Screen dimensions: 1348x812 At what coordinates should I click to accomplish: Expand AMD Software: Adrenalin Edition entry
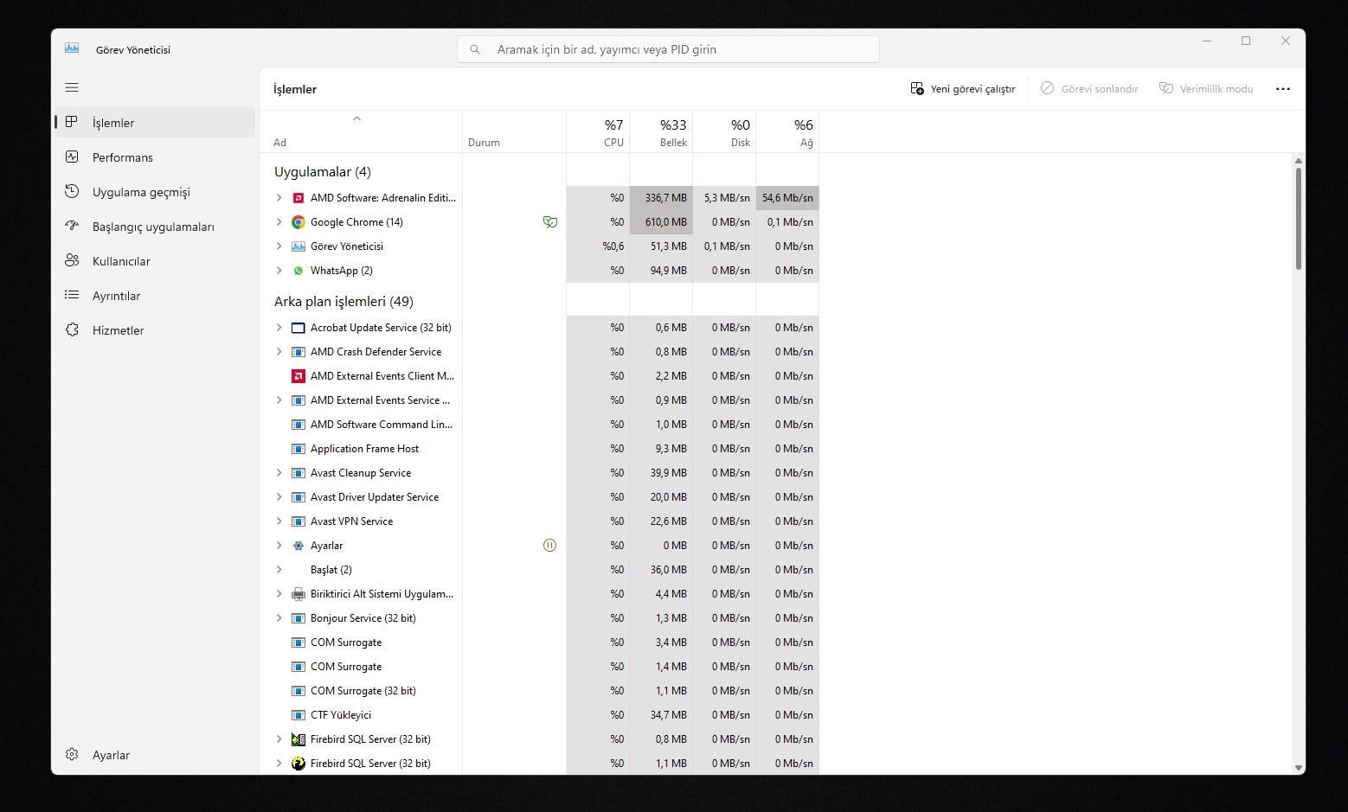click(279, 198)
